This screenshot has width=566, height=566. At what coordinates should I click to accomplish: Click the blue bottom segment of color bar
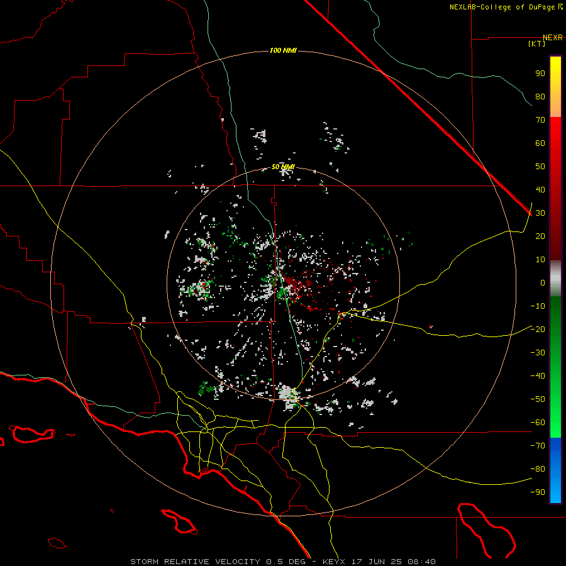(555, 470)
